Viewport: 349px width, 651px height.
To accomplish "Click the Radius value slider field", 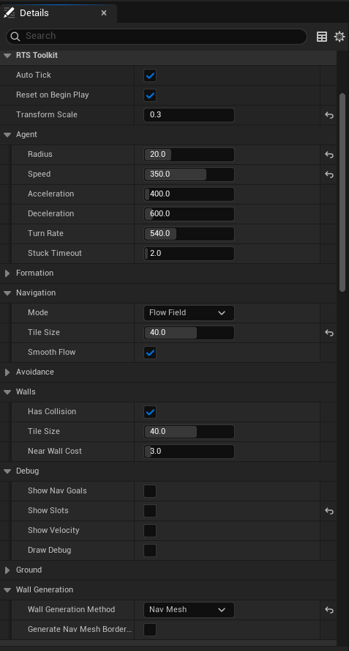I will click(x=189, y=155).
